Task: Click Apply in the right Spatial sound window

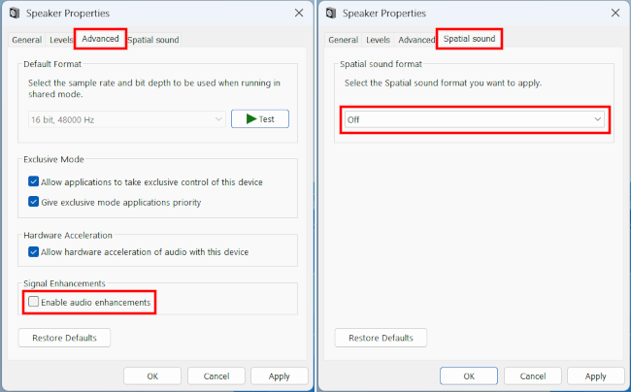Action: pyautogui.click(x=596, y=376)
